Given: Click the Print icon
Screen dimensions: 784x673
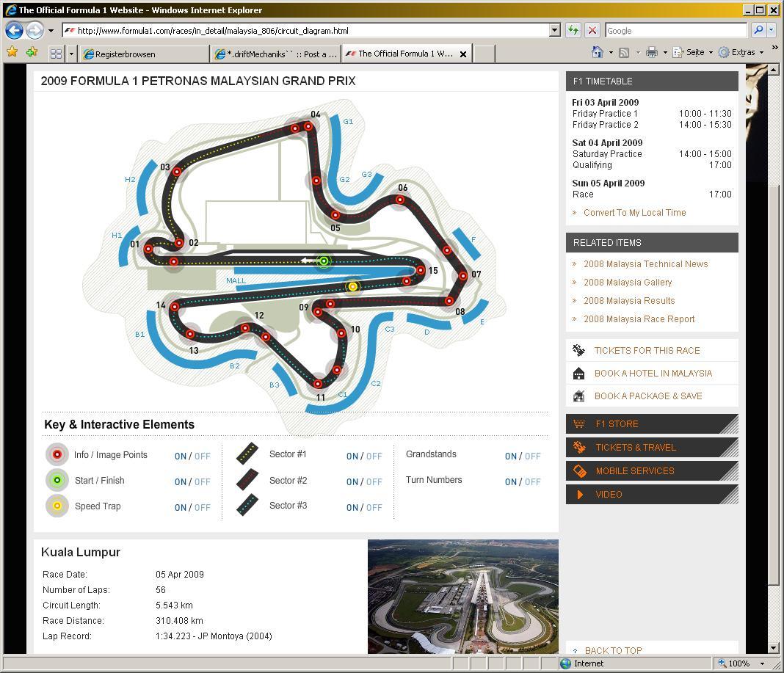Looking at the screenshot, I should pos(652,52).
